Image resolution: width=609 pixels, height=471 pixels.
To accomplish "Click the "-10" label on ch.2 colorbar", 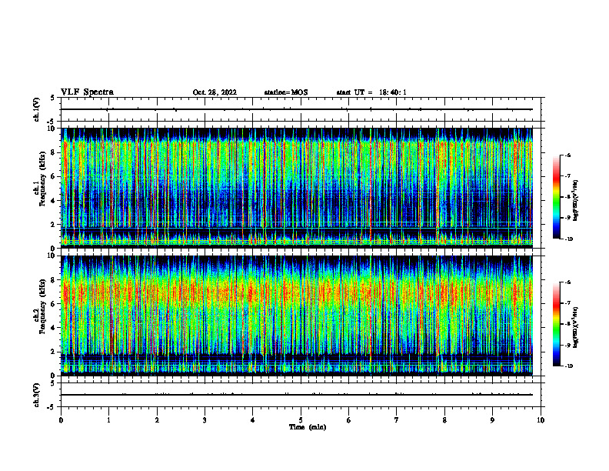I will coord(568,366).
